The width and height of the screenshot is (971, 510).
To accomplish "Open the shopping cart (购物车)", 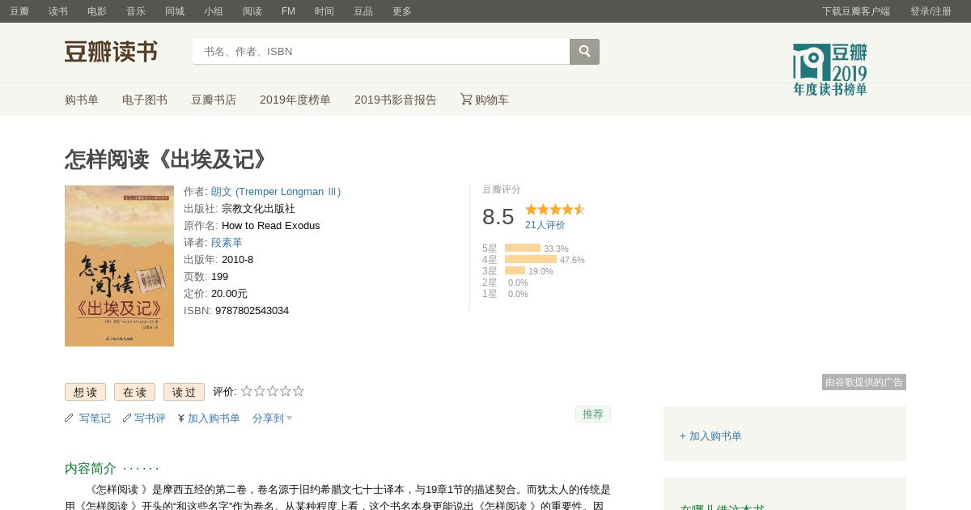I will tap(485, 100).
